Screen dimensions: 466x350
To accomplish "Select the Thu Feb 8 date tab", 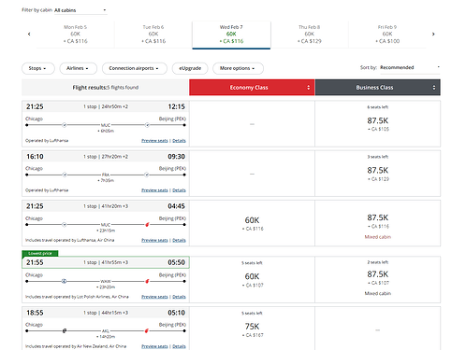I will click(309, 35).
